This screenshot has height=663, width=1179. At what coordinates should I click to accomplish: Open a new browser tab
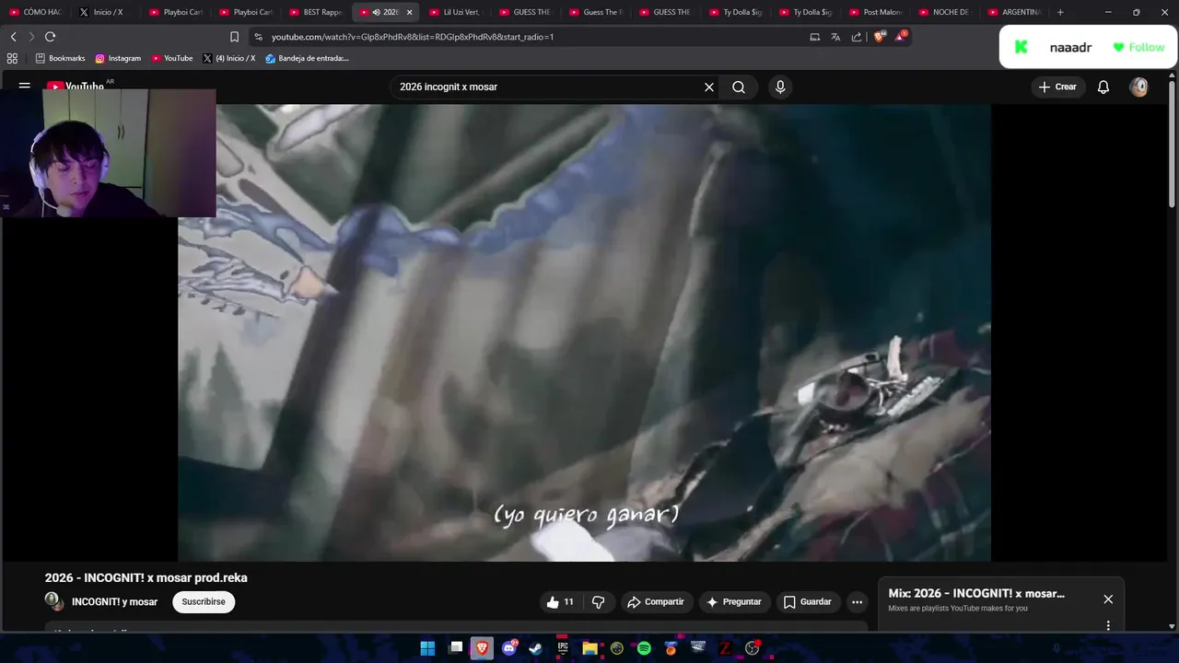(x=1060, y=12)
